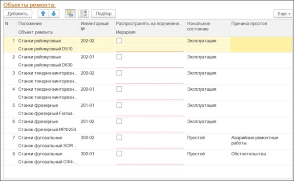Click the Положение column header
This screenshot has height=181, width=294.
pyautogui.click(x=48, y=23)
